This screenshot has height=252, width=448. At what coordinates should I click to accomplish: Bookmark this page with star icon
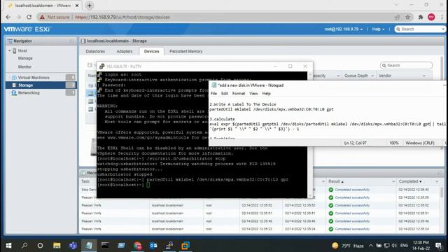click(x=407, y=17)
